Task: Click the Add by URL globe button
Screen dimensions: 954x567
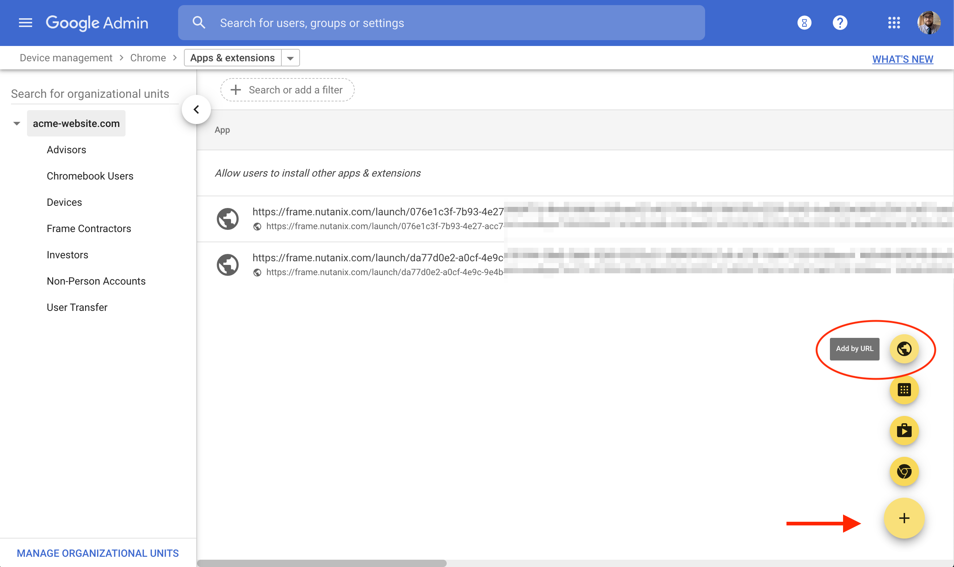Action: [904, 349]
